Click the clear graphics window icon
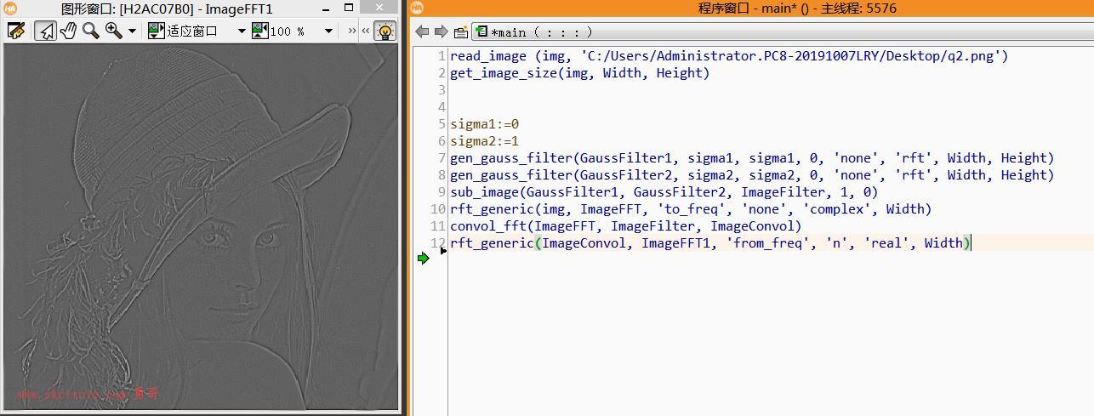Image resolution: width=1094 pixels, height=416 pixels. point(15,31)
